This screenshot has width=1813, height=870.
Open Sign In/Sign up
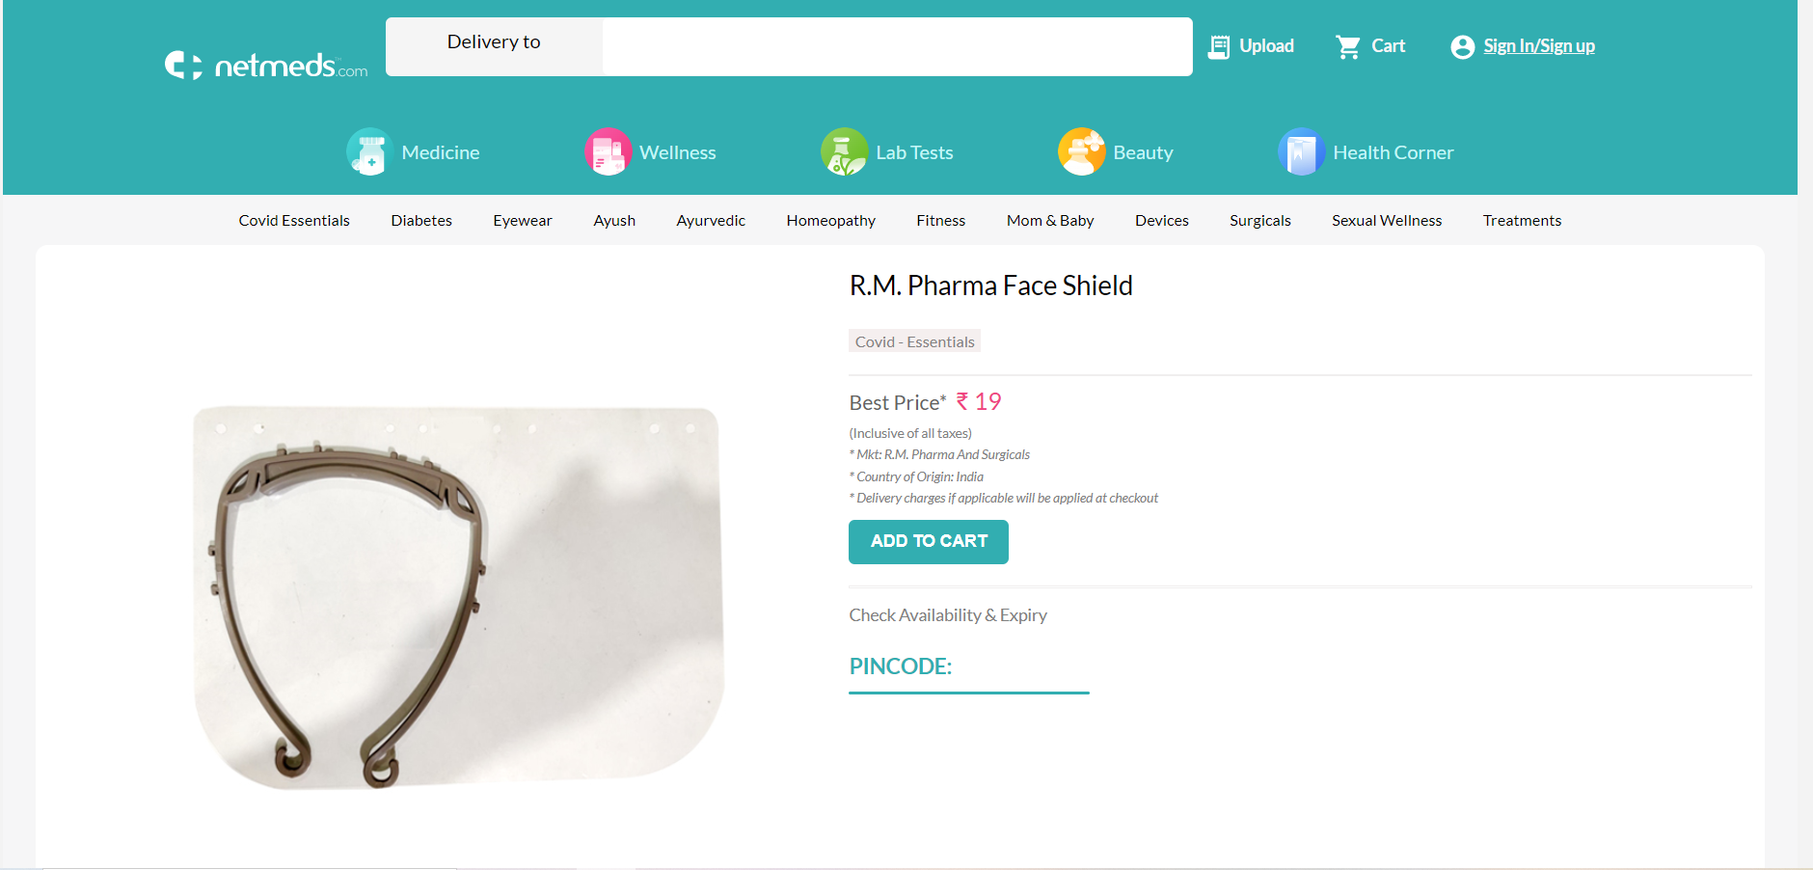tap(1538, 45)
